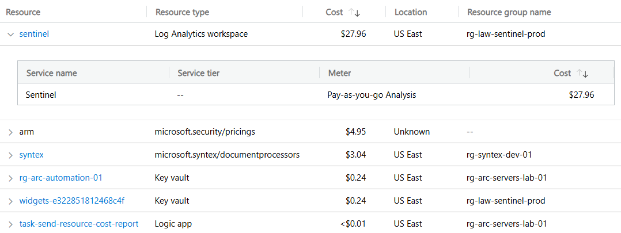Sort nested meter table by Cost arrows
Image resolution: width=621 pixels, height=233 pixels.
click(582, 73)
